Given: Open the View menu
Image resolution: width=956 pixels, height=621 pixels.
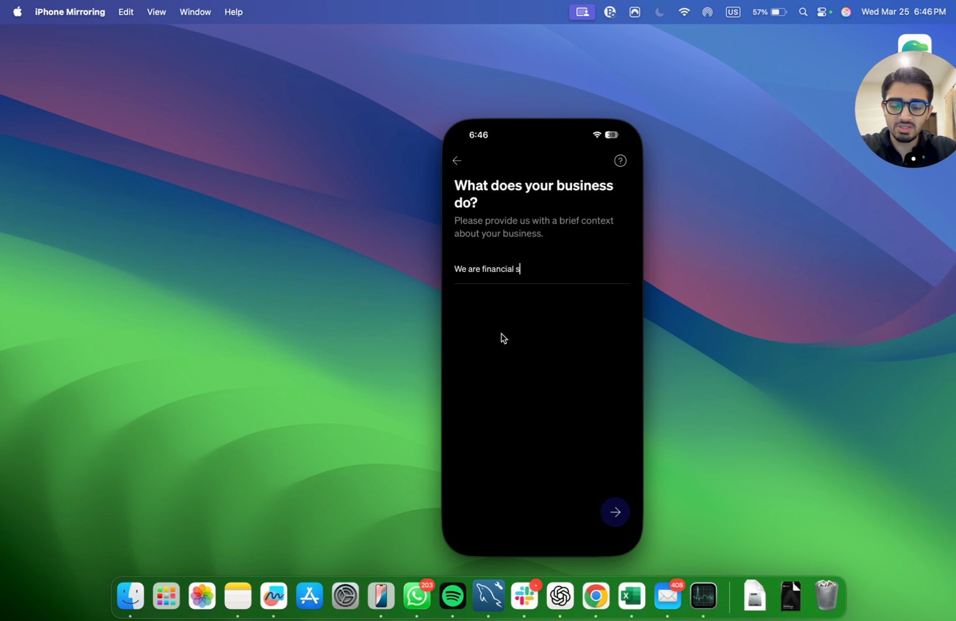Looking at the screenshot, I should pos(156,12).
